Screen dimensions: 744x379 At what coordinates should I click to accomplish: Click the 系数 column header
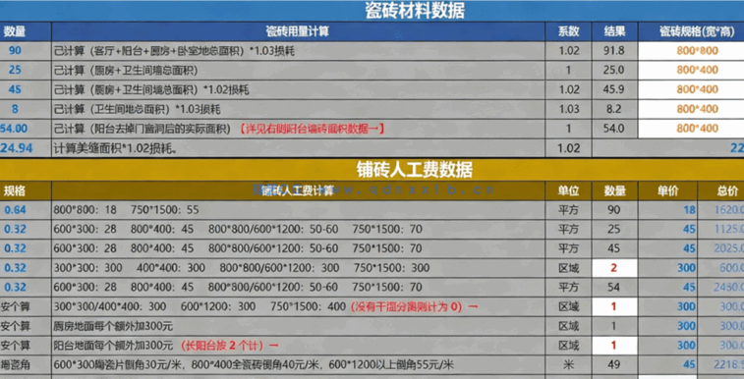point(568,31)
